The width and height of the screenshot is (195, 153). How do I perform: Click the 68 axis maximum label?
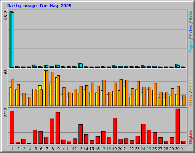tap(6, 72)
